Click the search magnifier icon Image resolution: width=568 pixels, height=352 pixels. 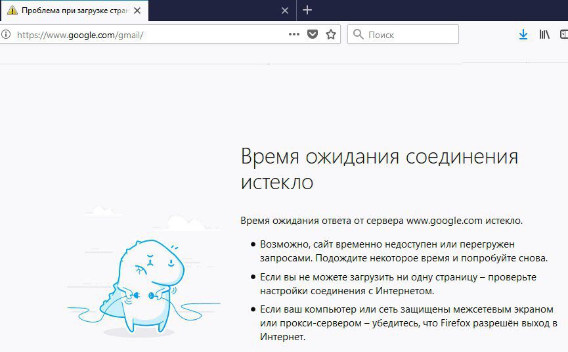coord(359,34)
